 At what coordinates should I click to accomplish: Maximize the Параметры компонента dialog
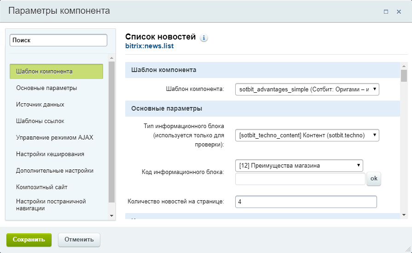(386, 12)
